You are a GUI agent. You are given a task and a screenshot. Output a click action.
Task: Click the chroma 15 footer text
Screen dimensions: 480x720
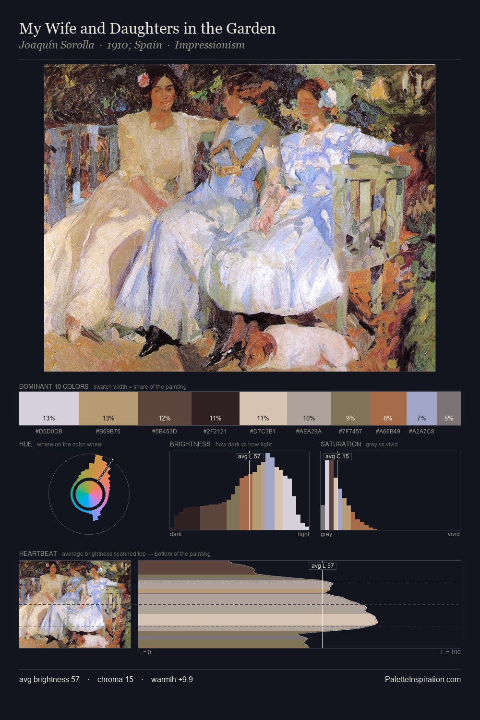pyautogui.click(x=115, y=679)
